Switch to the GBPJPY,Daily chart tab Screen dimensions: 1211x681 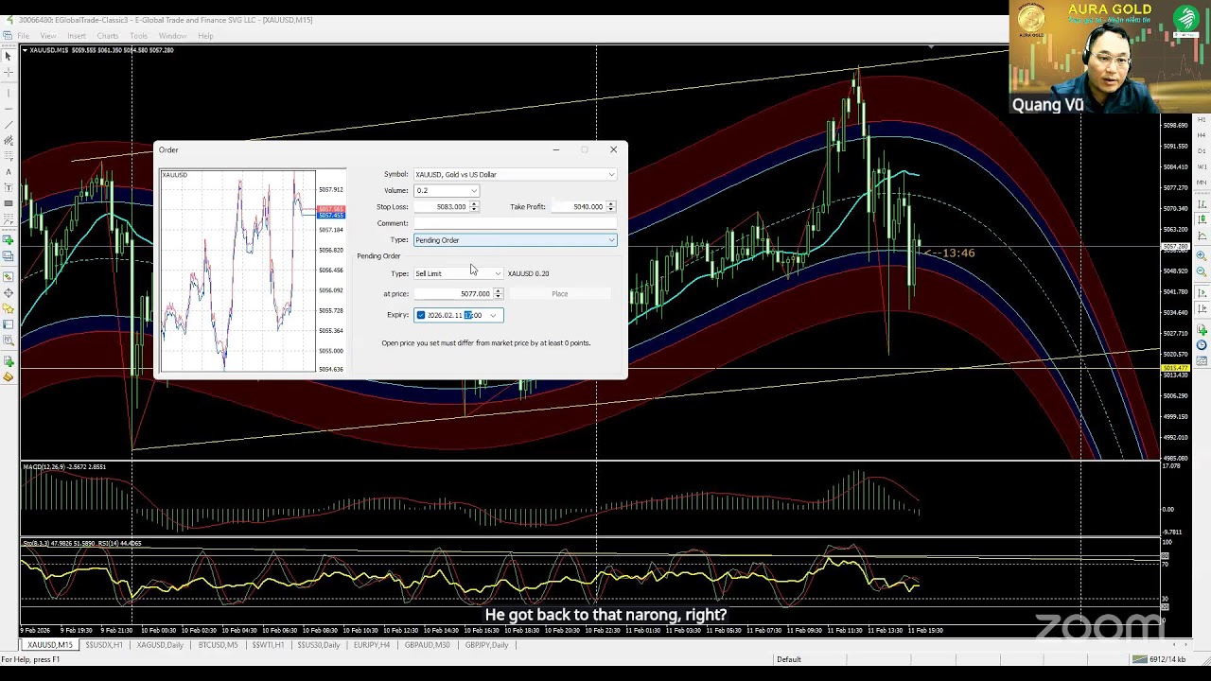[486, 645]
